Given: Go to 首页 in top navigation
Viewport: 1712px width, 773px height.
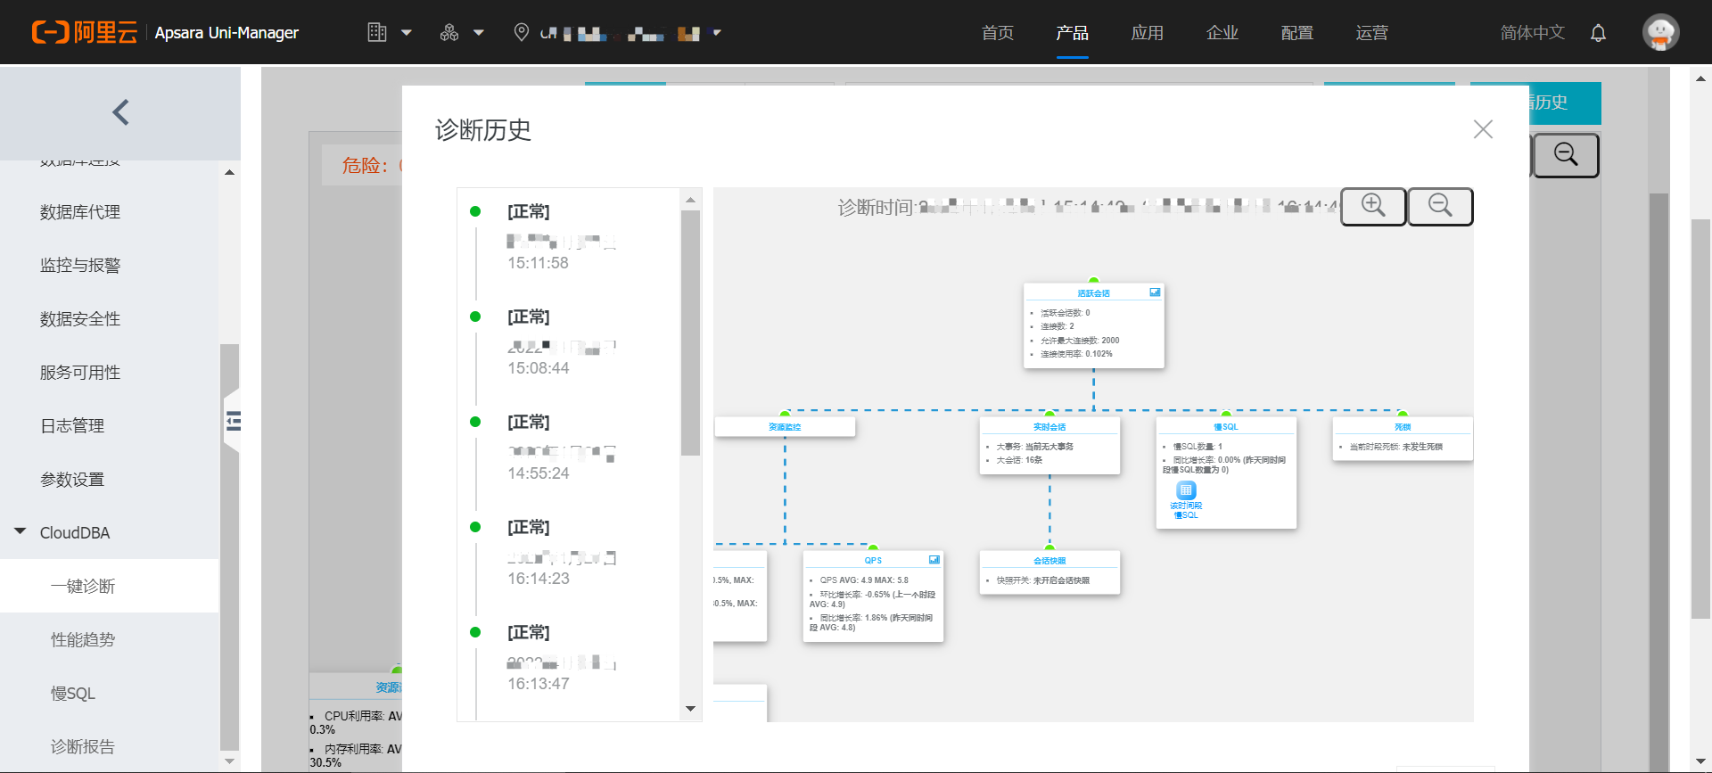Looking at the screenshot, I should coord(998,33).
